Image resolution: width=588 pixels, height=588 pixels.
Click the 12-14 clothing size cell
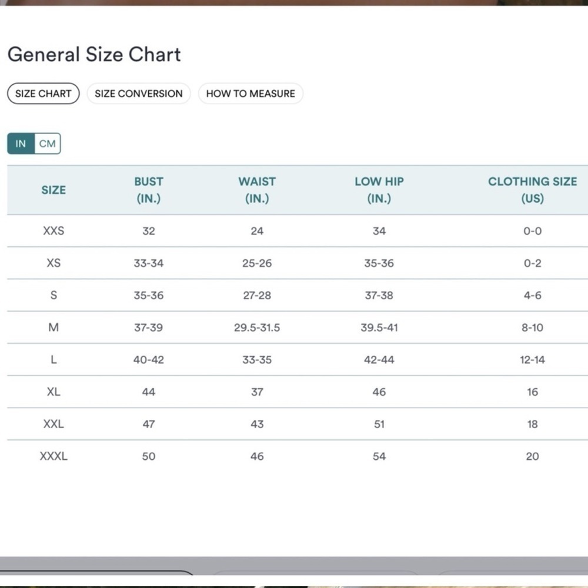[533, 360]
